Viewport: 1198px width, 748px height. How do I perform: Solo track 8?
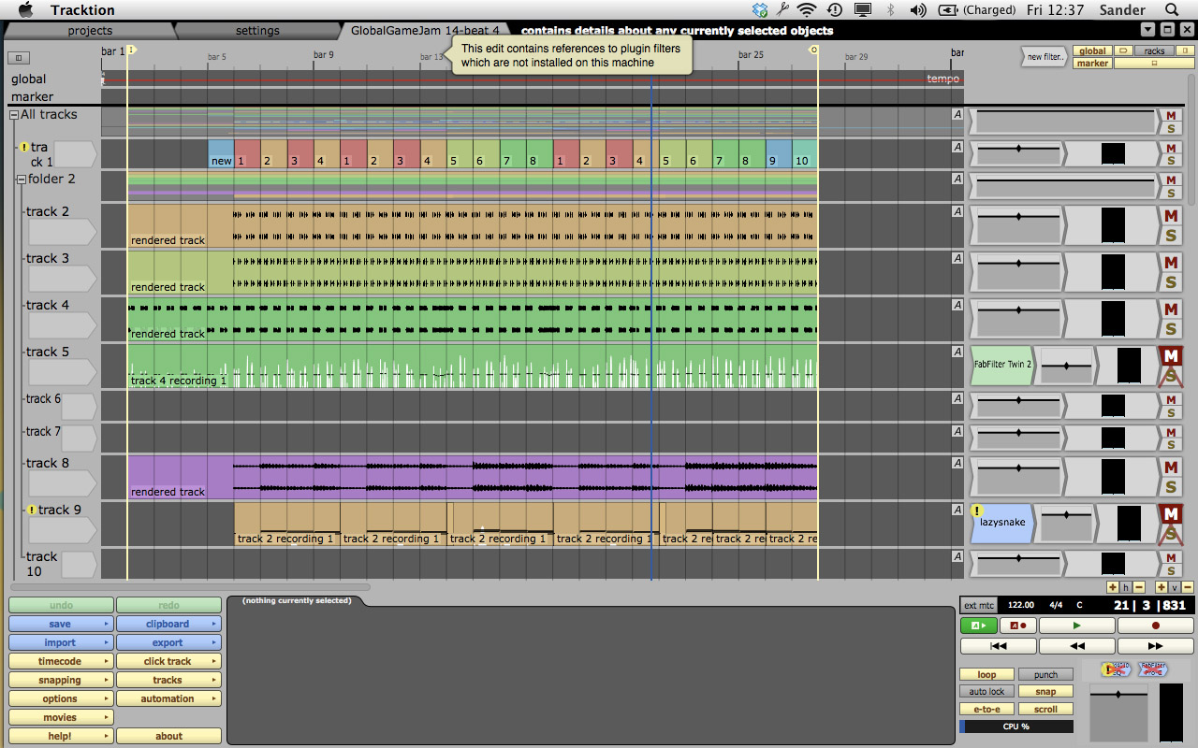coord(1170,486)
